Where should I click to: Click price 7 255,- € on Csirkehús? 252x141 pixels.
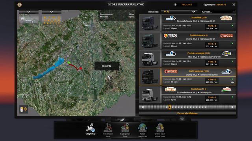(x=212, y=98)
